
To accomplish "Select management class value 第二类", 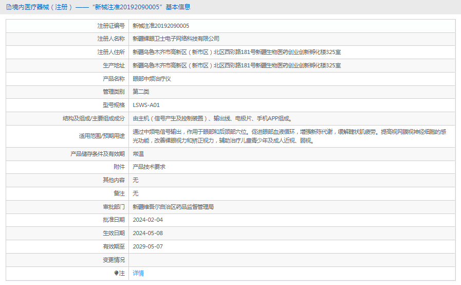I will pos(141,92).
